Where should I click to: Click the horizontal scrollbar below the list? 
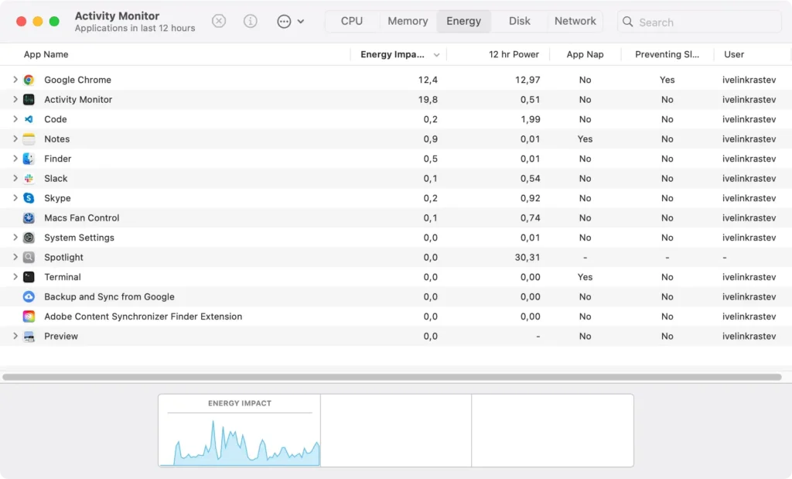[392, 377]
